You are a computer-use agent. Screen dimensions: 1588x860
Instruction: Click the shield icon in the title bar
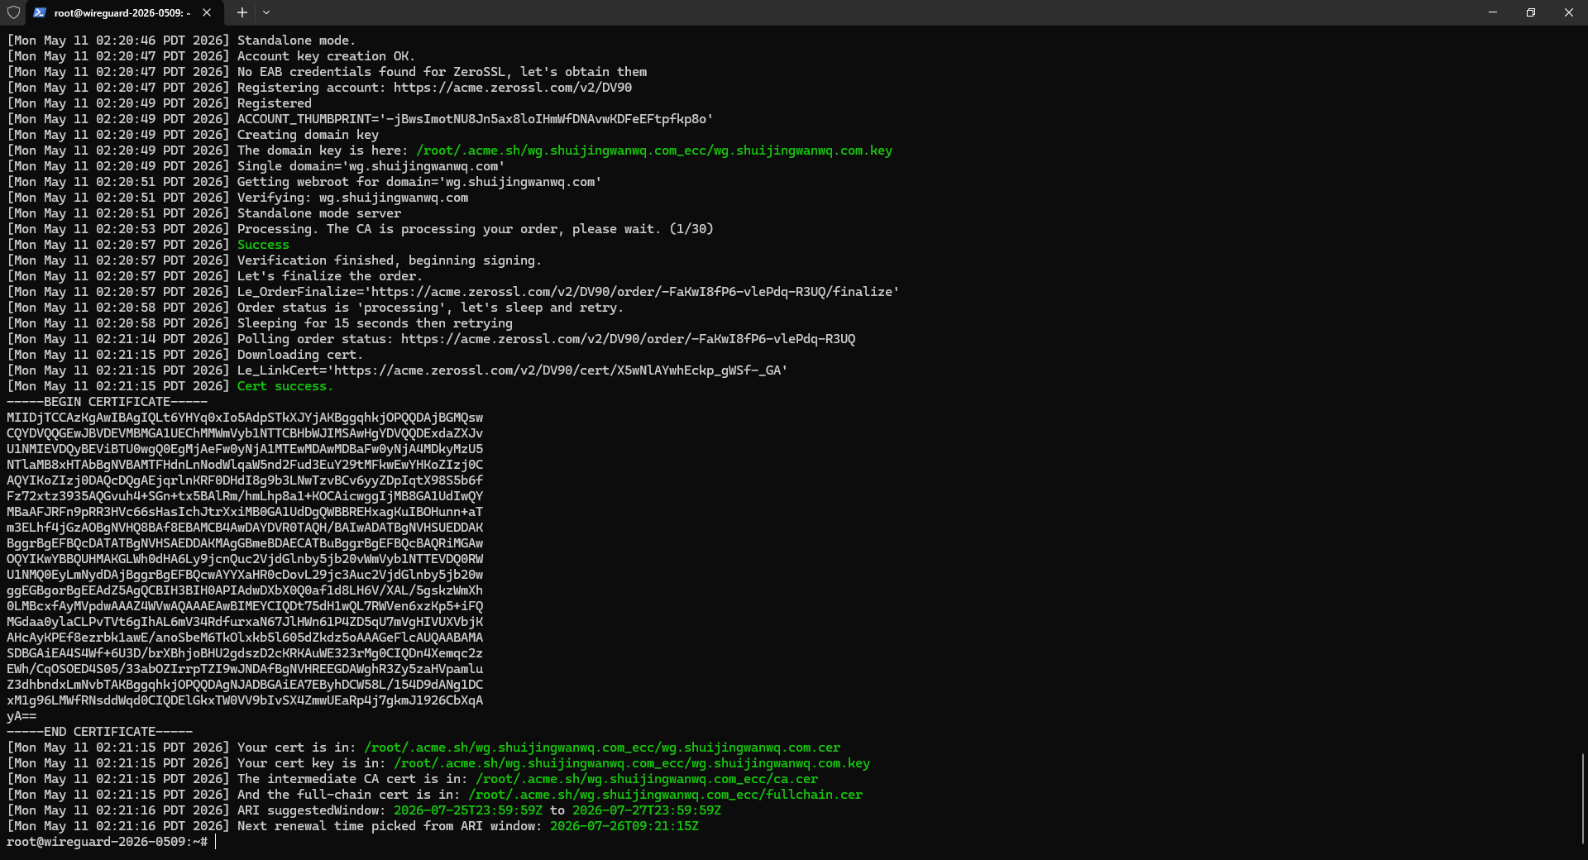[x=13, y=12]
